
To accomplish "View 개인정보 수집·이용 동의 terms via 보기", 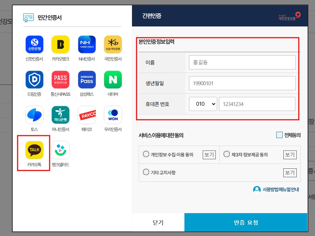I will pos(209,155).
